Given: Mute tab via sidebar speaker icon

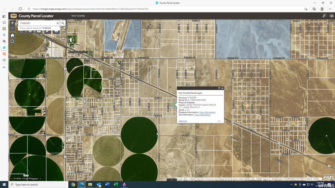Looking at the screenshot, I should coord(4,60).
